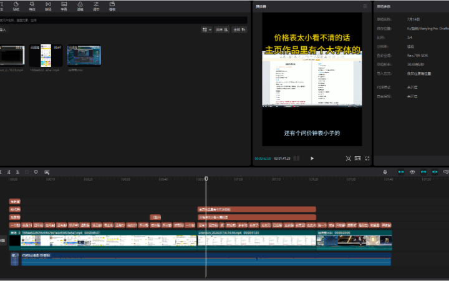Click the white caption at preview bottom
The height and width of the screenshot is (281, 449).
tap(312, 133)
